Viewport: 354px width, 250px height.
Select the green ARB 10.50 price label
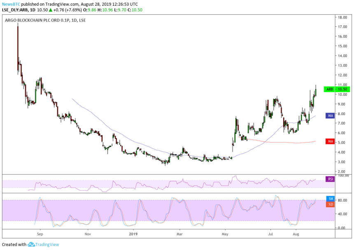(x=337, y=89)
